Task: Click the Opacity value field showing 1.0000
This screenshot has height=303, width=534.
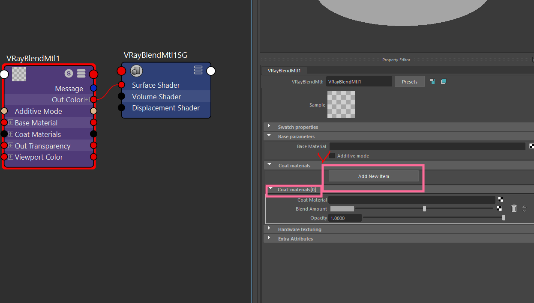Action: [345, 218]
